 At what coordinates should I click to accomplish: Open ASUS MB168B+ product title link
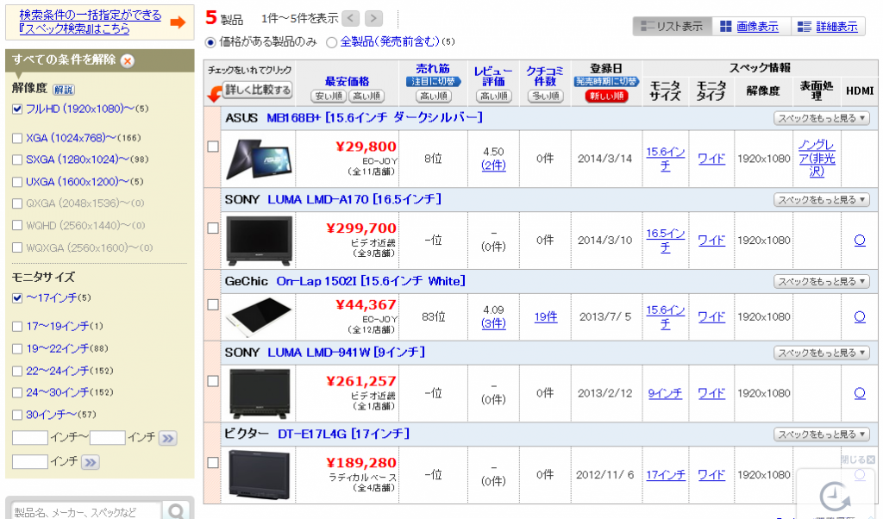(374, 117)
